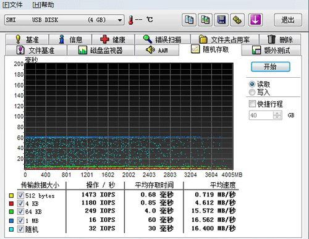Switch to the 删除 tab

tap(280, 40)
